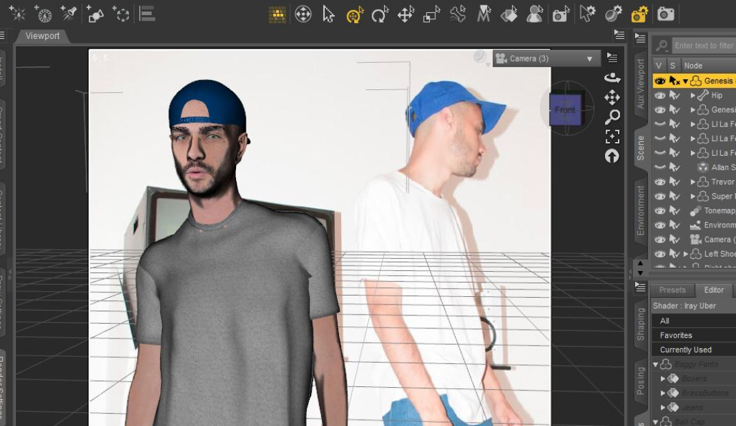The image size is (736, 426).
Task: Click the Node Selection arrow tool
Action: coord(329,14)
